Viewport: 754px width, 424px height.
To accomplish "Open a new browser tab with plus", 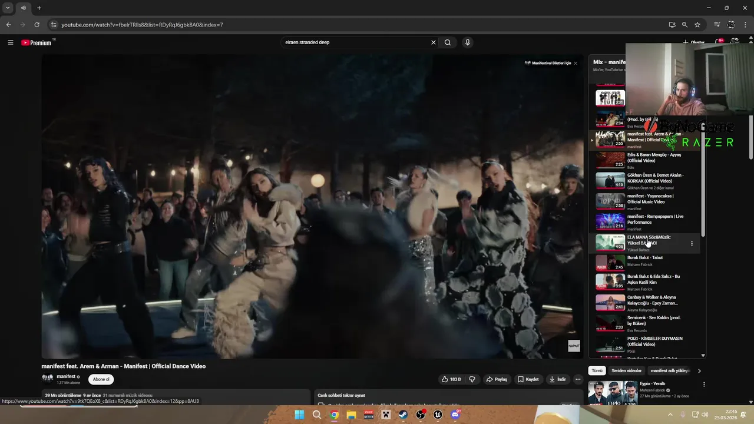I will [x=39, y=8].
